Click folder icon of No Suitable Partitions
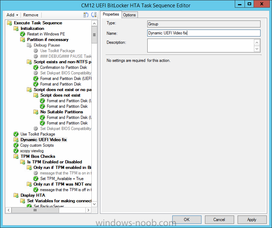 click(x=36, y=112)
